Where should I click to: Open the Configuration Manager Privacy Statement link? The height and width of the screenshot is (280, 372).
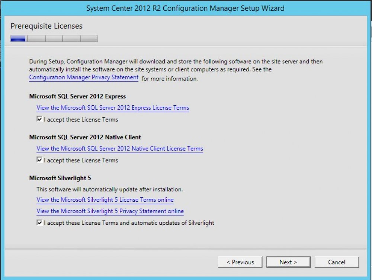(x=84, y=78)
